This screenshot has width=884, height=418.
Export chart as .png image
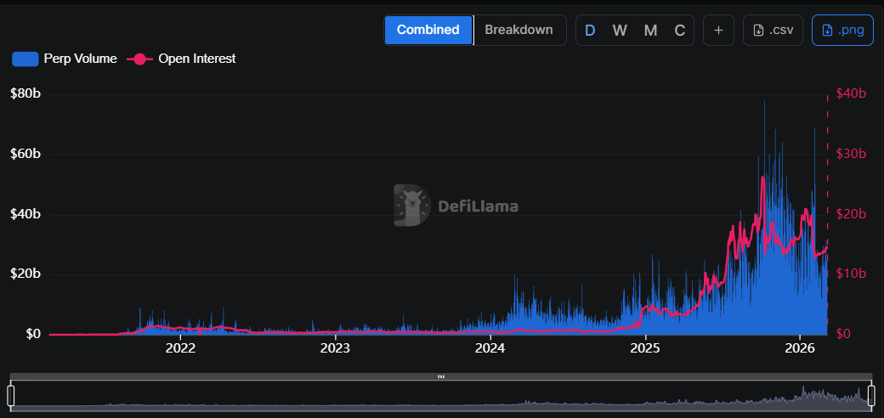pyautogui.click(x=842, y=30)
